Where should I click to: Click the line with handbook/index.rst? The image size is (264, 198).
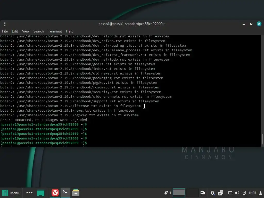[x=78, y=69]
